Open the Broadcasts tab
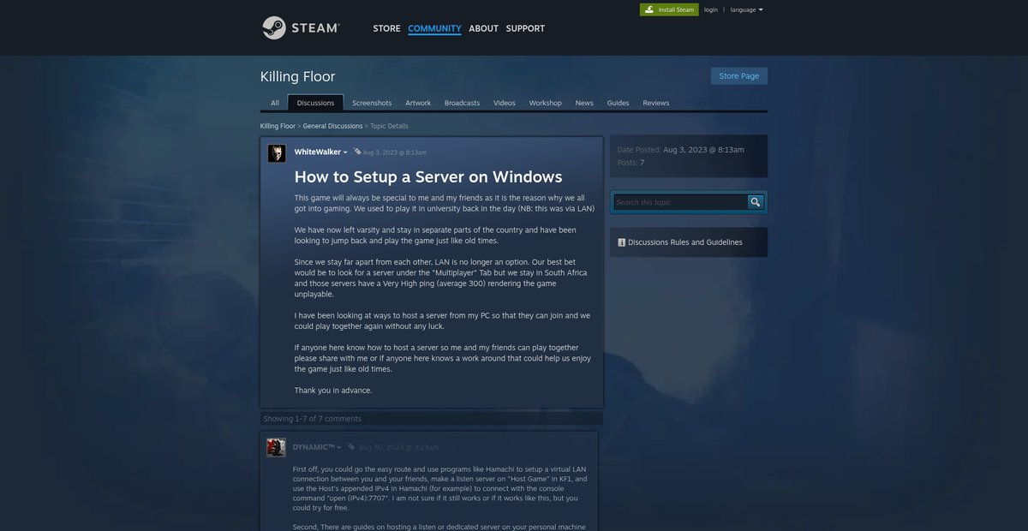 (x=462, y=103)
